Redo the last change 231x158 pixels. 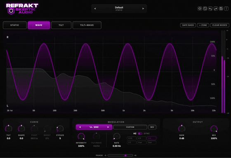216,9
